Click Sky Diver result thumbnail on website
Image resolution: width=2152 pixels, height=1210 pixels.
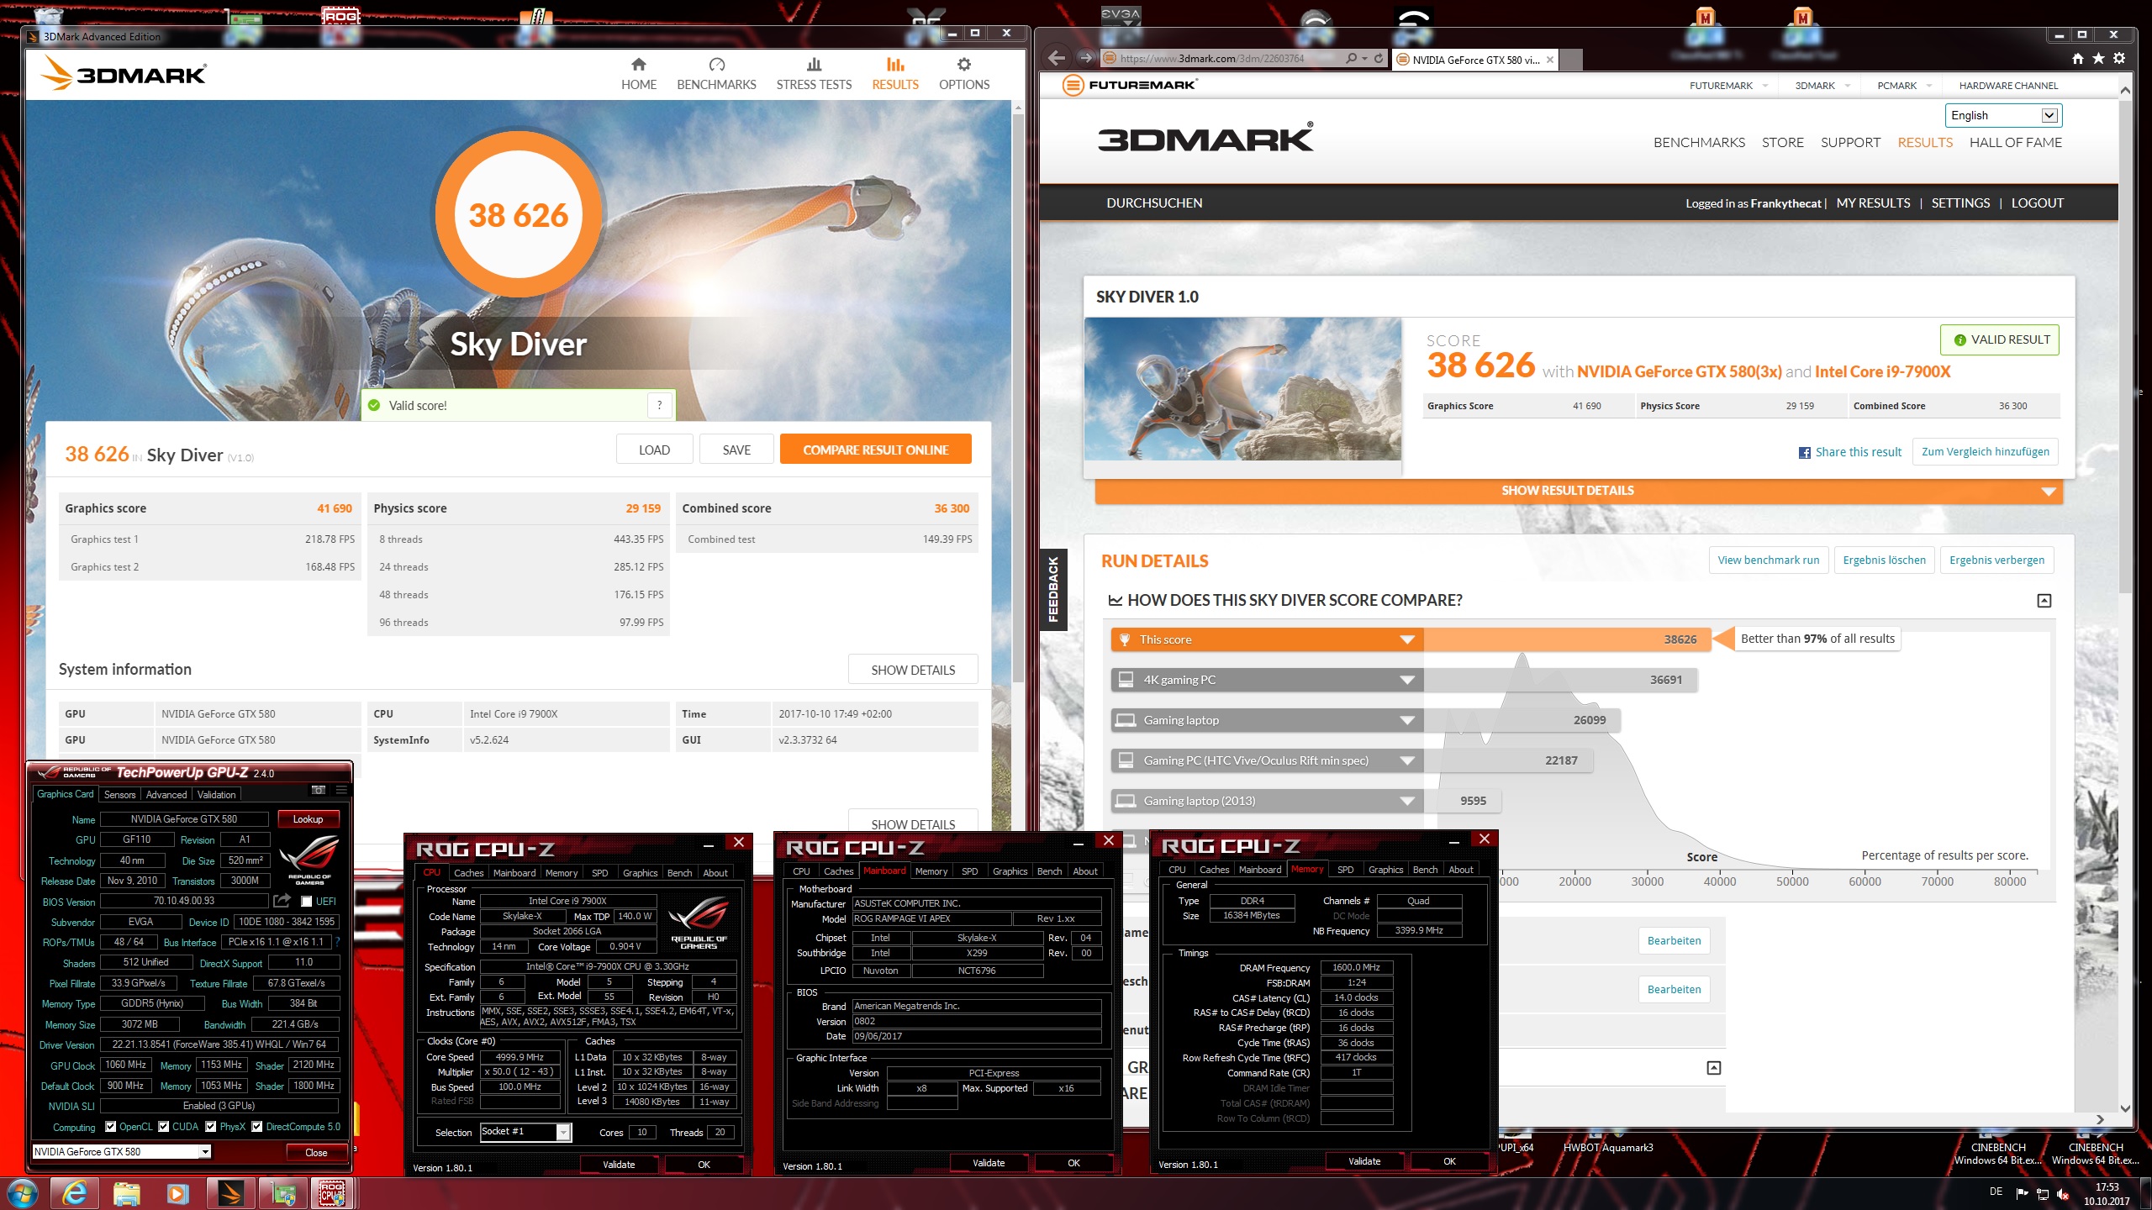[1243, 389]
